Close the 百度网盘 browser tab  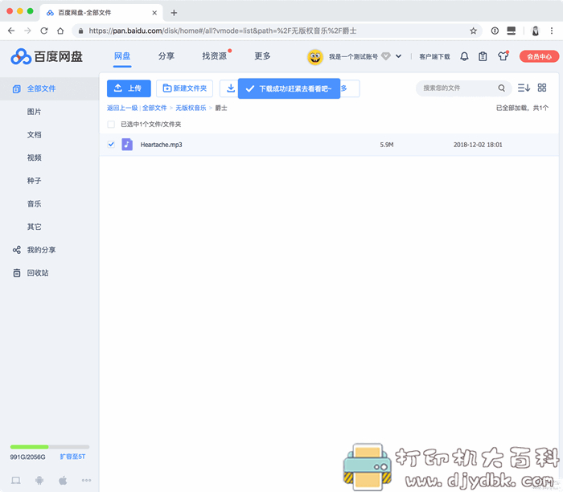point(154,13)
